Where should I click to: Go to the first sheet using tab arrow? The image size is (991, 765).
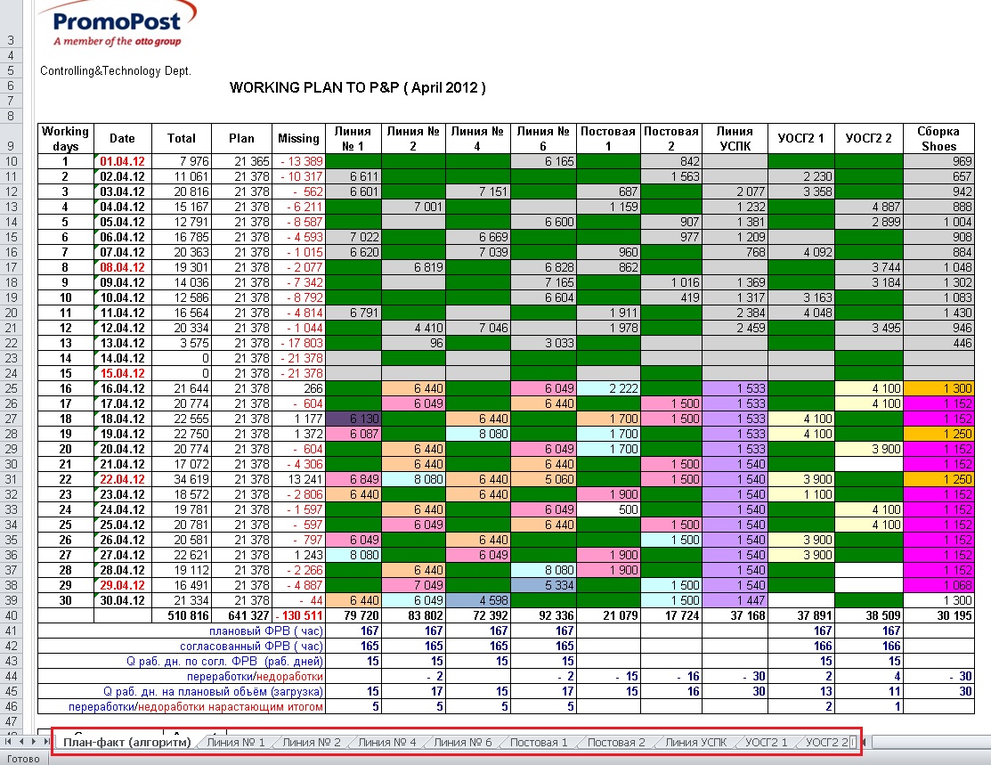coord(9,742)
